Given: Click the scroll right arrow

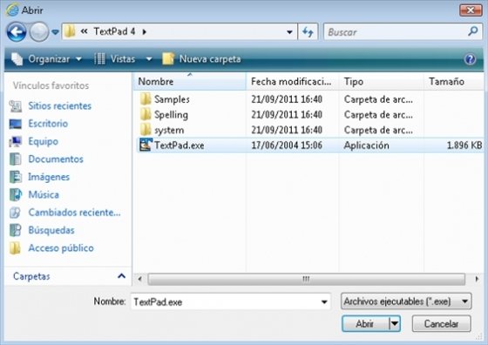Looking at the screenshot, I should [477, 279].
